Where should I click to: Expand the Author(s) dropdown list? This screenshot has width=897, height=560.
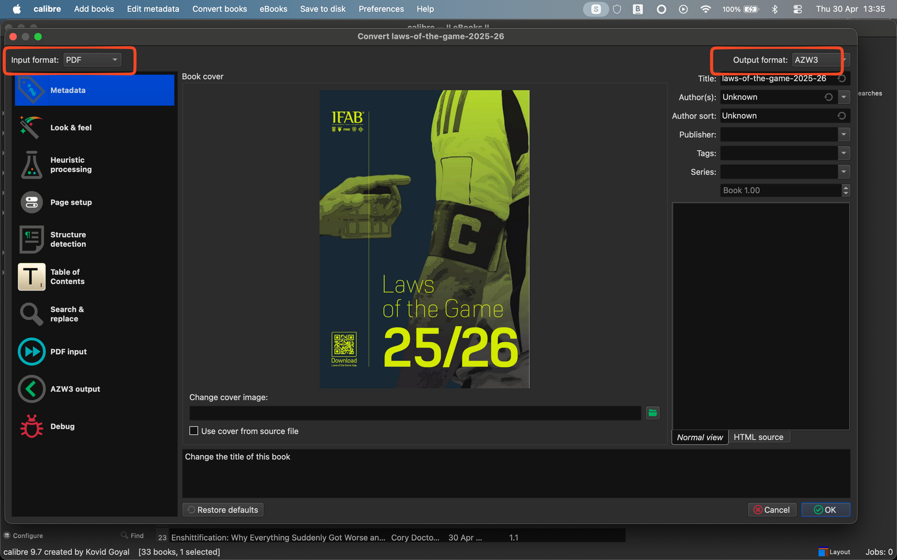coord(844,97)
